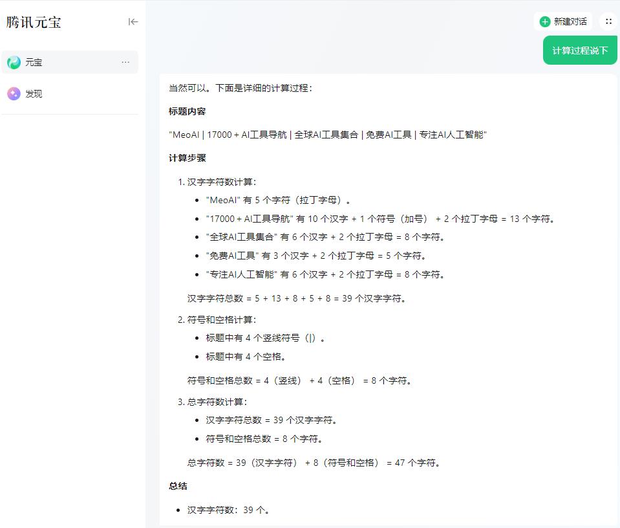Viewport: 620px width, 528px height.
Task: Click the bullet 汉字字符总数 = 39 个汉字字符
Action: click(x=272, y=421)
